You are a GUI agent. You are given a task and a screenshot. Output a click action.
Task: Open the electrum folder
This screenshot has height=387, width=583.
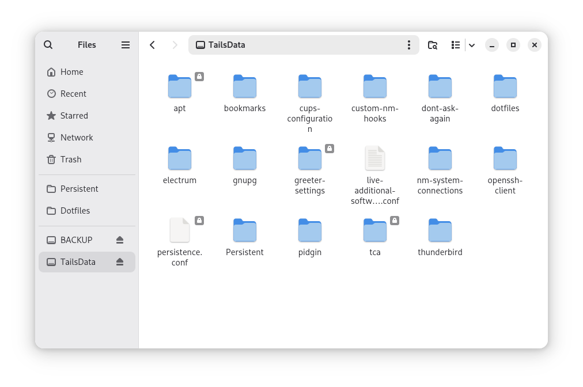[179, 158]
